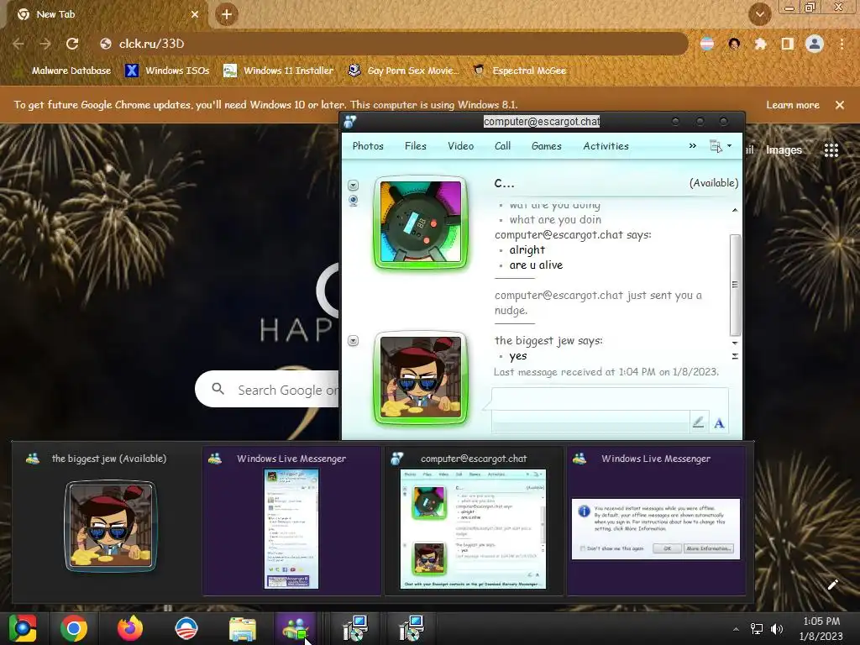Select the offline messages dialog taskbar preview

(x=656, y=521)
